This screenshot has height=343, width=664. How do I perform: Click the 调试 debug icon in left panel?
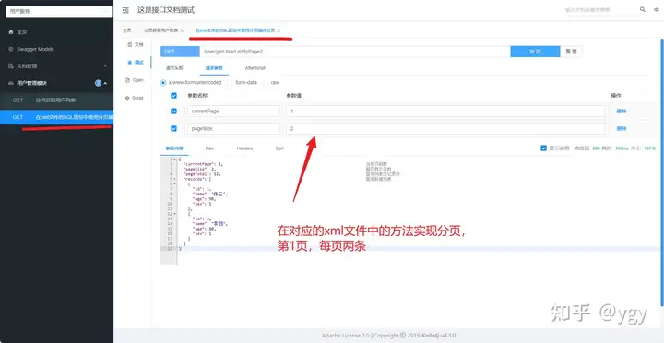(x=129, y=63)
